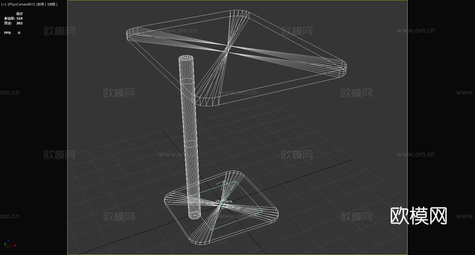Open the [+] viewport general menu
Image resolution: width=475 pixels, height=255 pixels.
click(4, 4)
